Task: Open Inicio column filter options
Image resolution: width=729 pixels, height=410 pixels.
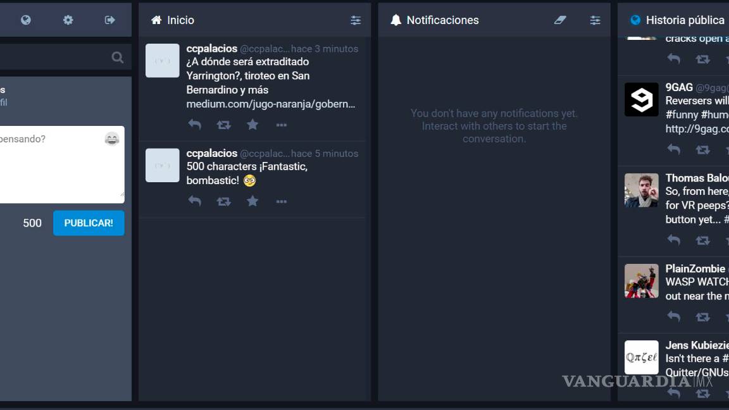Action: 356,20
